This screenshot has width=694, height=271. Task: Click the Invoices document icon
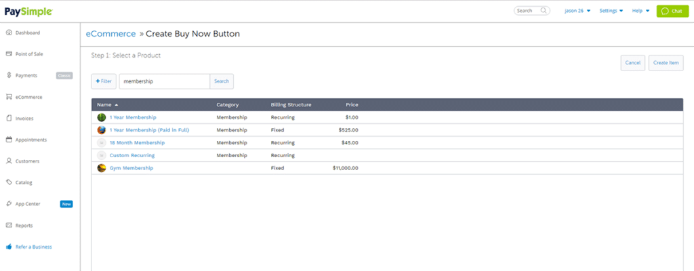point(9,119)
